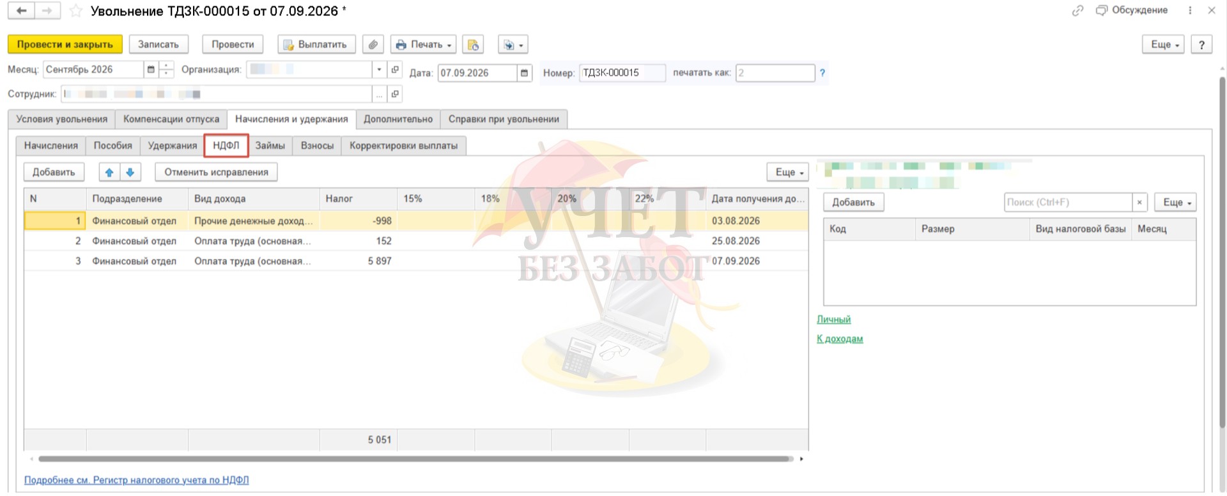Open the create-based-on dropdown icon
The image size is (1227, 496).
click(x=513, y=45)
